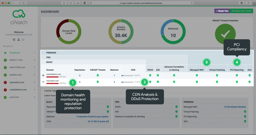Expand testxx11.com sidebar chevron
Viewport: 256px width, 135px height.
pos(35,60)
